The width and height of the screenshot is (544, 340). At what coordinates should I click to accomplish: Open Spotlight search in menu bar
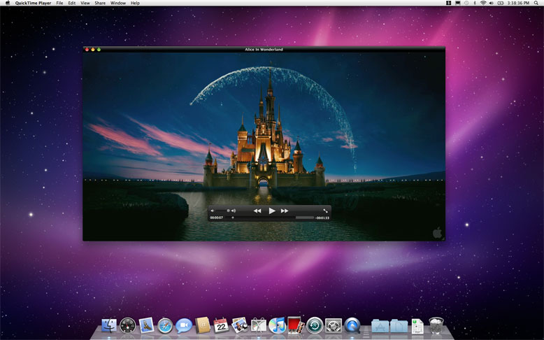point(537,3)
